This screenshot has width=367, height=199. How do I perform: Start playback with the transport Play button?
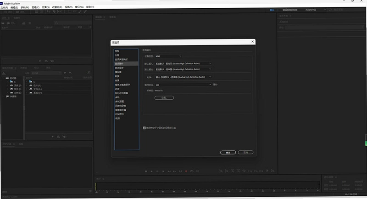pos(151,171)
